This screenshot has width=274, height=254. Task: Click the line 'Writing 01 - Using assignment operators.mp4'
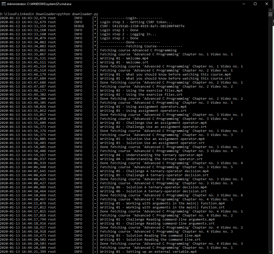click(143, 107)
